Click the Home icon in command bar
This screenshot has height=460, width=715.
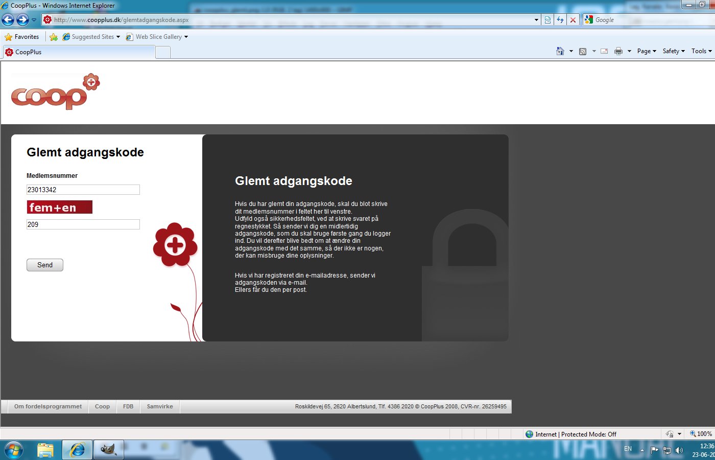[560, 51]
